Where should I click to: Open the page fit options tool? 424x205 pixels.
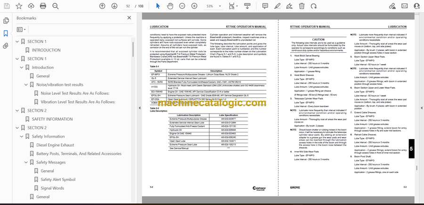(x=233, y=6)
